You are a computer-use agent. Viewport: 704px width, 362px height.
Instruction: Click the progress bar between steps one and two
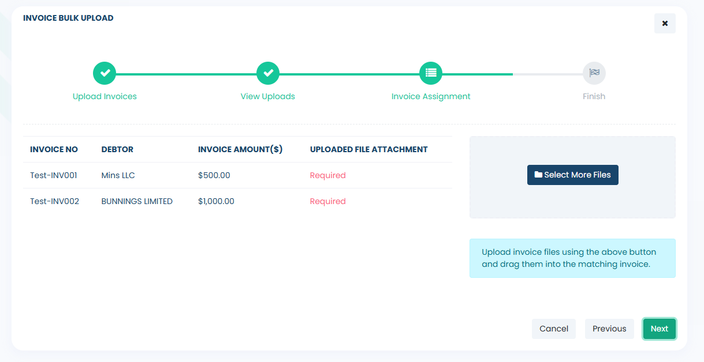pos(186,74)
